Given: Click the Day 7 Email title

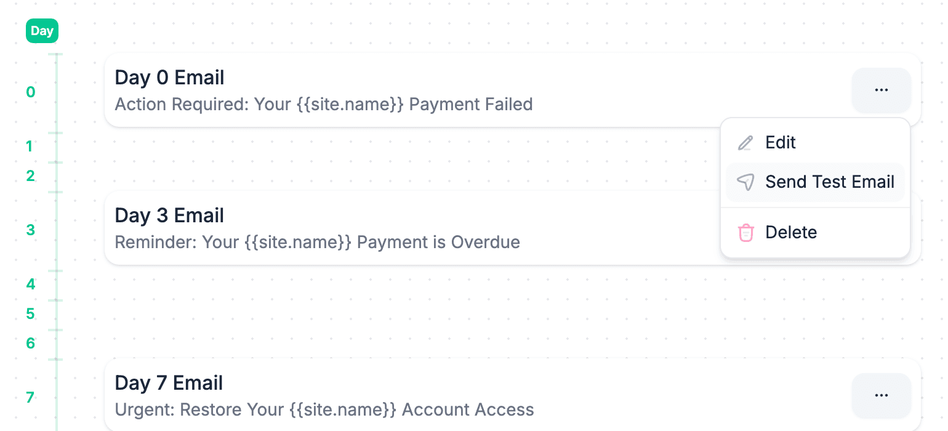Looking at the screenshot, I should click(x=169, y=383).
